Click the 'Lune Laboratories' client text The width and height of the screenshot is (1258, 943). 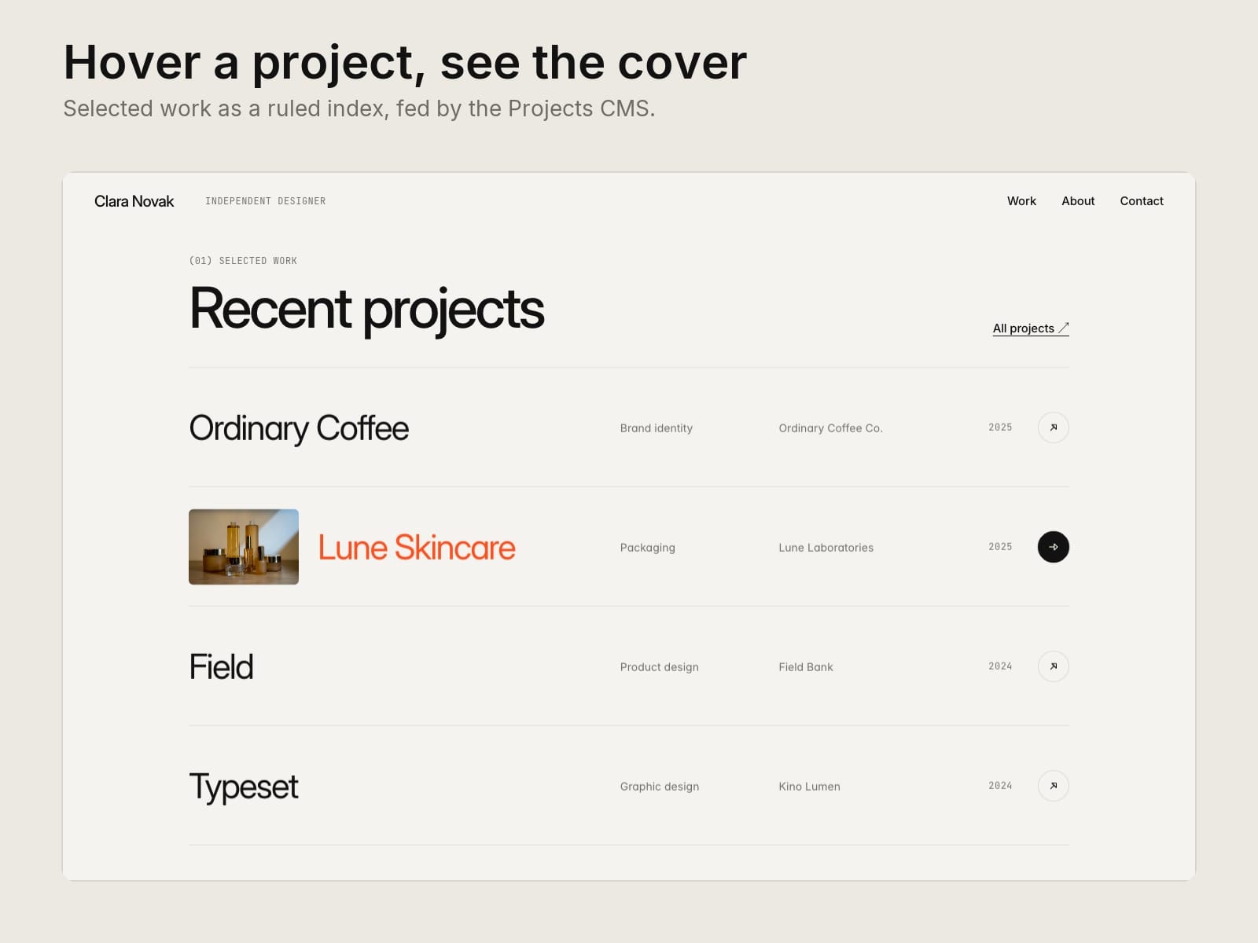click(826, 548)
